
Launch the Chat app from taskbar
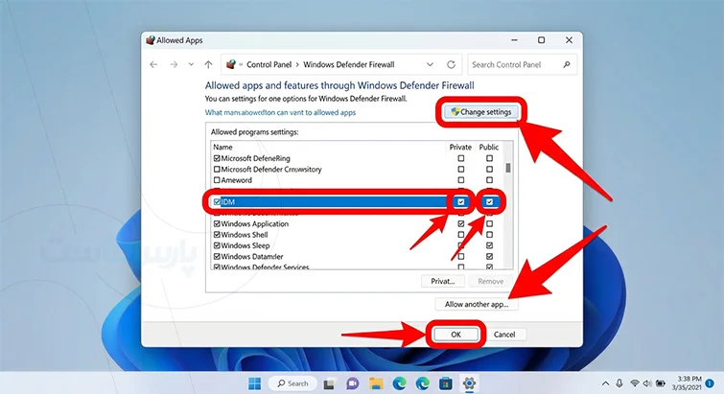coord(353,383)
